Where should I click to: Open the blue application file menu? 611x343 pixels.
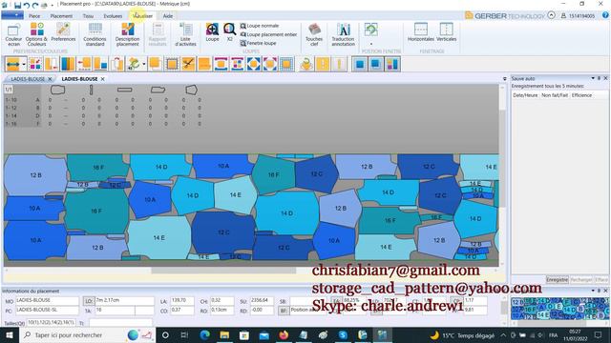(x=12, y=15)
